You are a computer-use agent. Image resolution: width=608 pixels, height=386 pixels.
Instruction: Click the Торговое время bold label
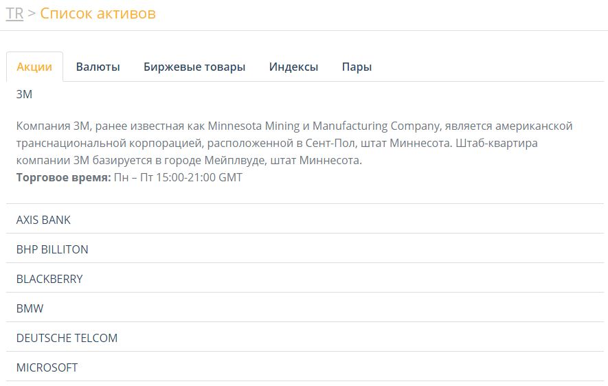pos(63,177)
